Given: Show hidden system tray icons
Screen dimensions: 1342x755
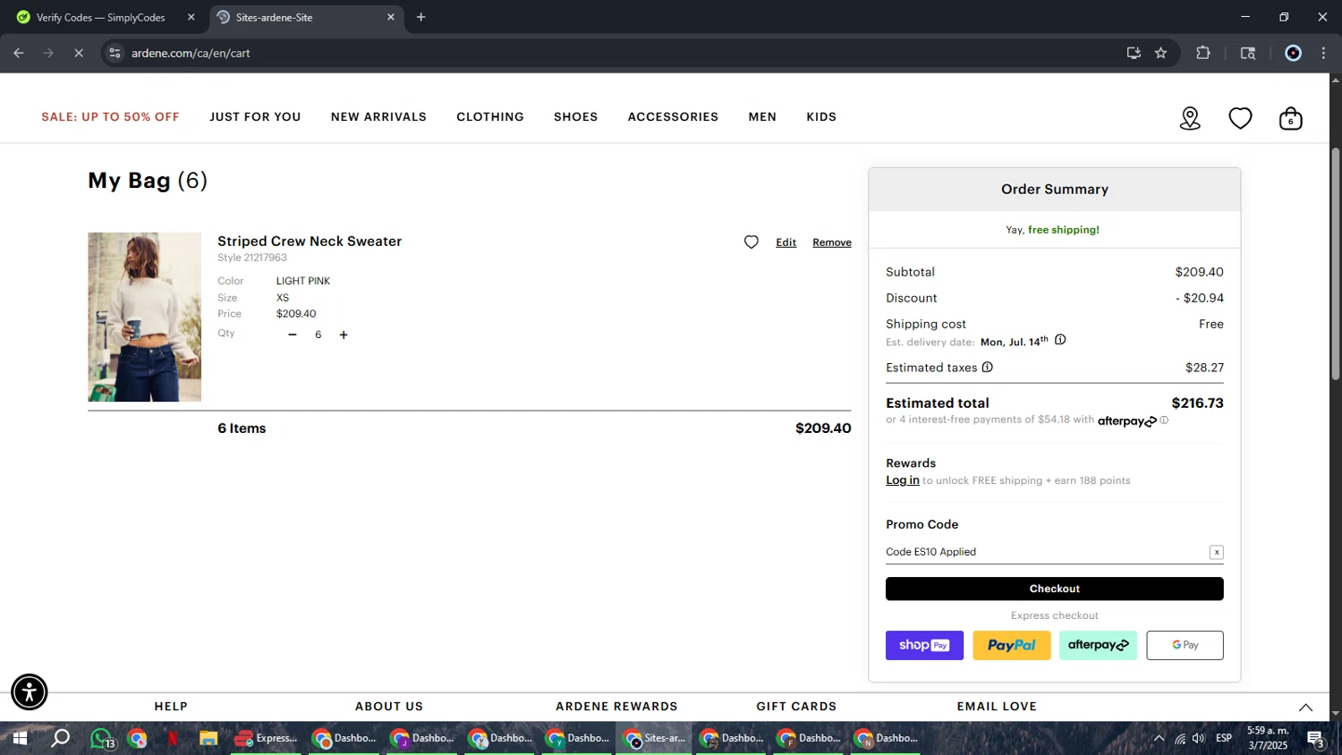Looking at the screenshot, I should (1159, 738).
